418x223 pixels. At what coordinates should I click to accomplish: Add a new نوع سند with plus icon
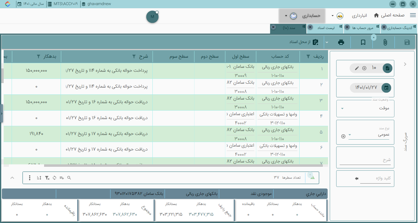[x=343, y=136]
